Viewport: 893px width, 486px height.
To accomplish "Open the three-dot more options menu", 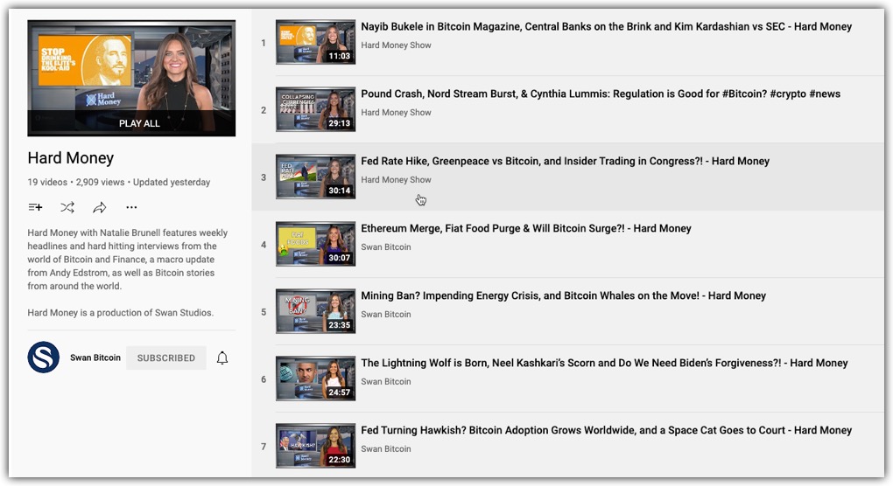I will click(131, 207).
